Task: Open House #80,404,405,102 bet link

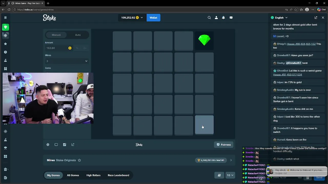Action: pyautogui.click(x=301, y=44)
